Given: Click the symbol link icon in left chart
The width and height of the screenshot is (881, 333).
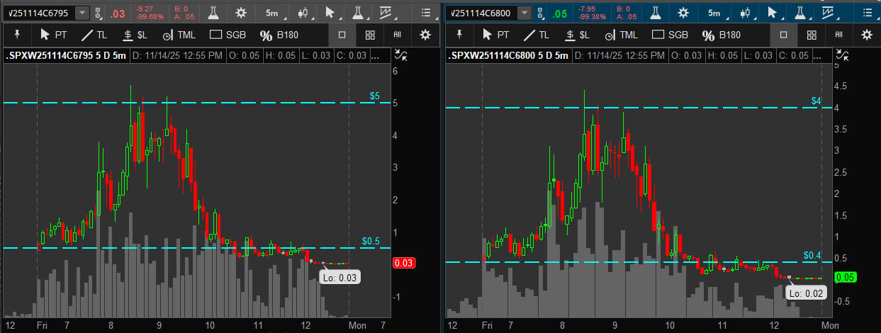Looking at the screenshot, I should tap(98, 13).
